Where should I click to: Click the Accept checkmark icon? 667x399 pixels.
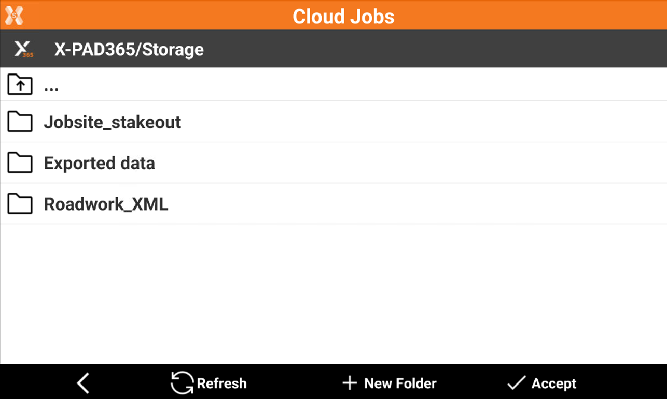pyautogui.click(x=516, y=383)
